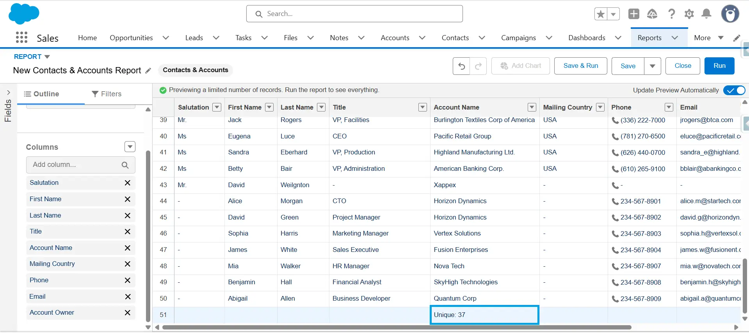Open the Leads tab chevron menu
The height and width of the screenshot is (333, 749).
(216, 38)
